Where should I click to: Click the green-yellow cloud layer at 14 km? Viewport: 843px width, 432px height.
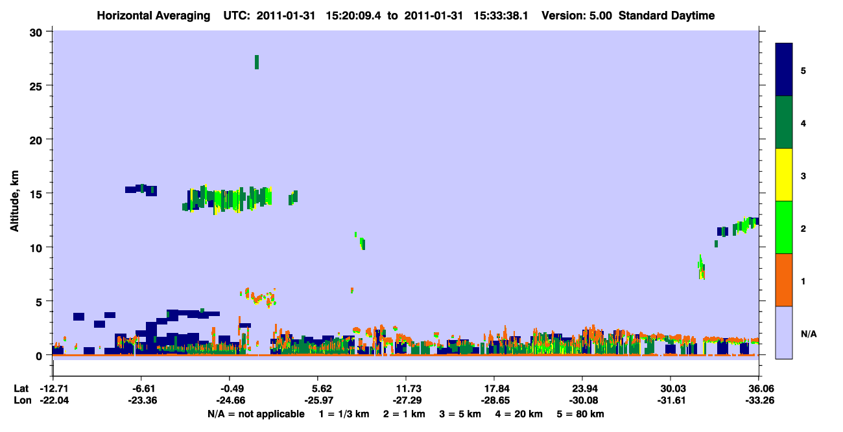[228, 198]
